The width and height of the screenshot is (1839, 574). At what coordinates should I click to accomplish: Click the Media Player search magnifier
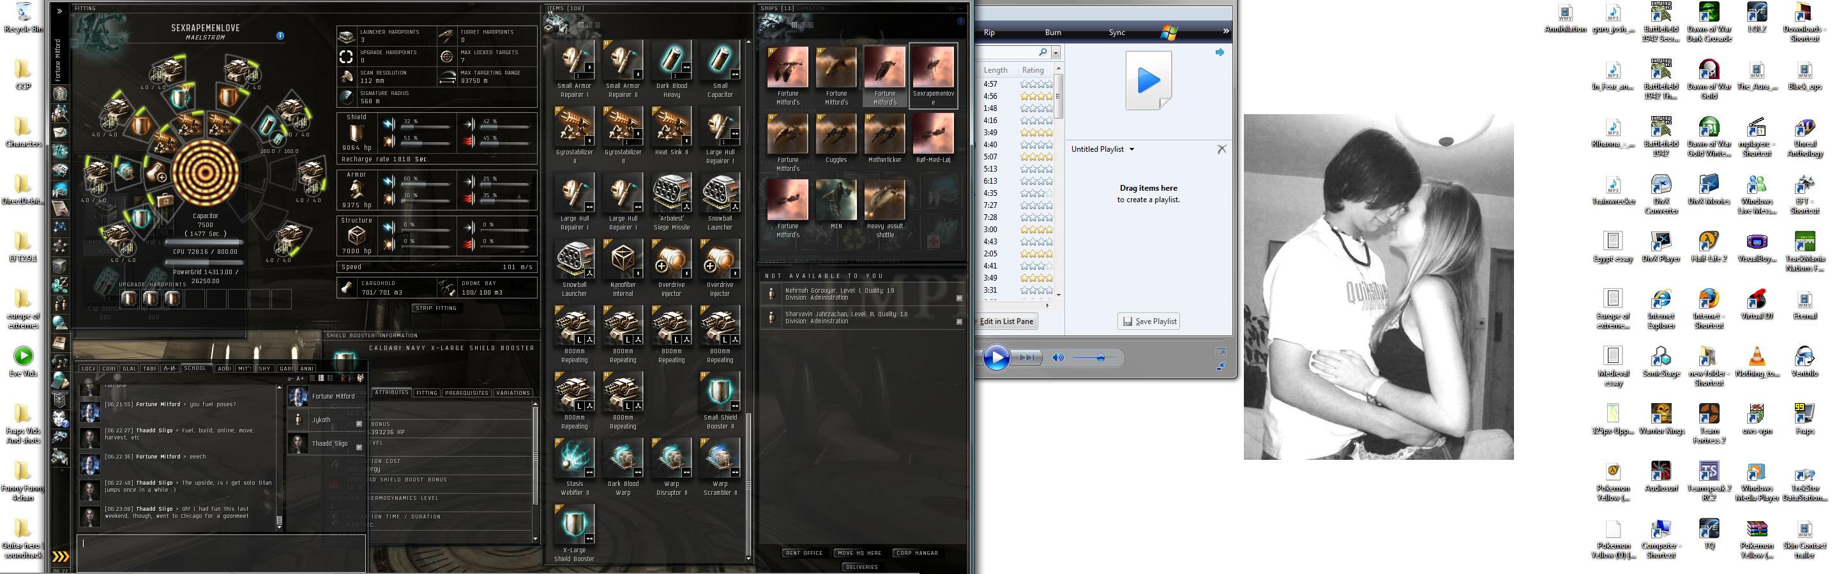[1043, 52]
